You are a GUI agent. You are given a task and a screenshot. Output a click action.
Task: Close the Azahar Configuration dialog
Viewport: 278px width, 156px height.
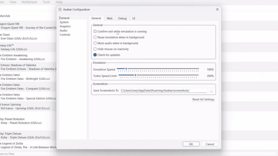(217, 9)
